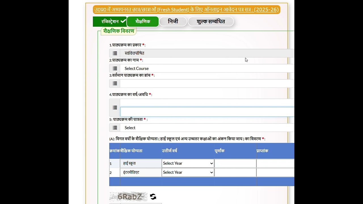
Task: Click the पाठ्यक्रम का प्रकार label
Action: tap(127, 45)
